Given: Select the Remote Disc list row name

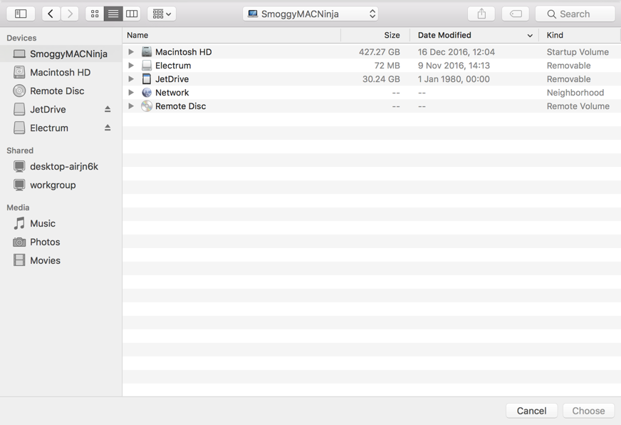Looking at the screenshot, I should point(181,106).
